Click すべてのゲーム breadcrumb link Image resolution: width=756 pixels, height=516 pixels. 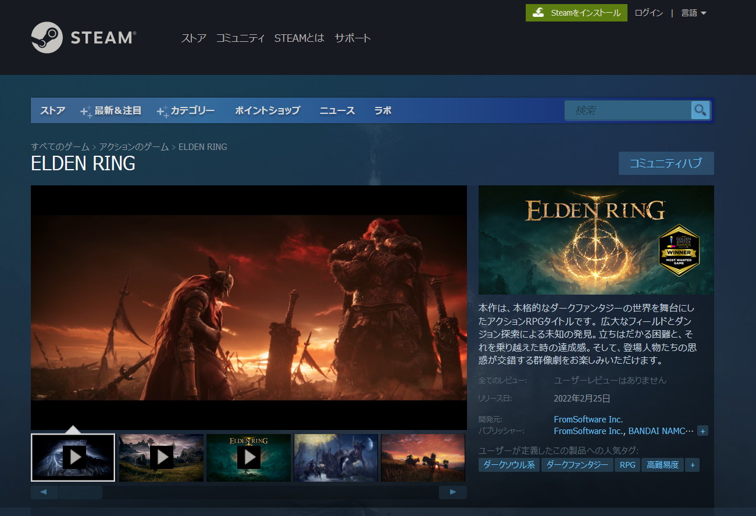pos(60,147)
